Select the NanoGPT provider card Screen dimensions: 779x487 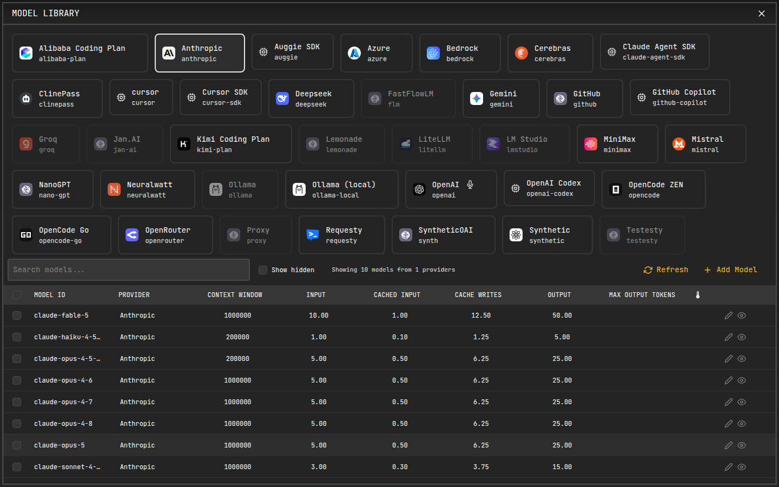pyautogui.click(x=52, y=189)
